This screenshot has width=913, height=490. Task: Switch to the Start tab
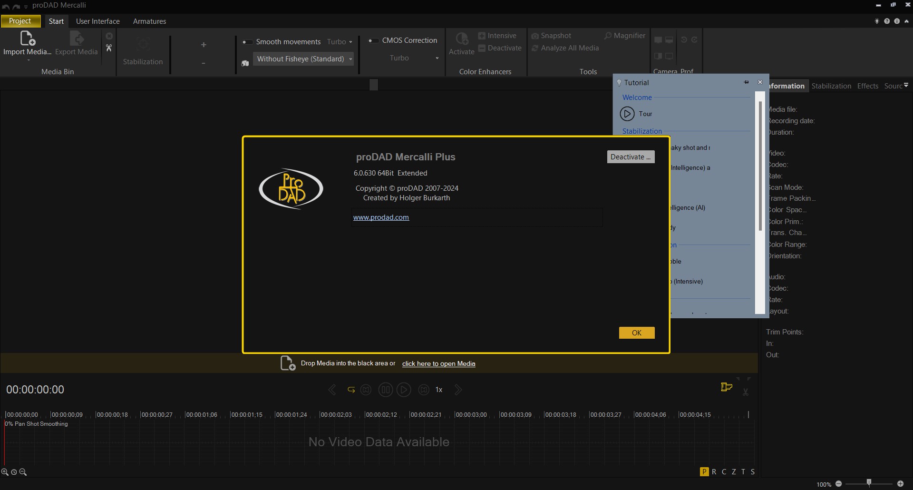[56, 21]
